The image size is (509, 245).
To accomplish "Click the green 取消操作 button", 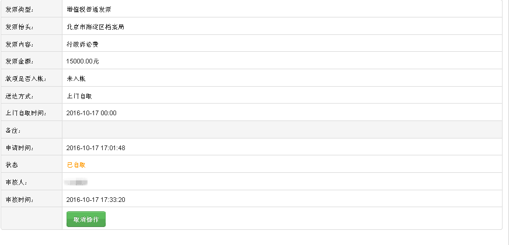I will coord(86,219).
